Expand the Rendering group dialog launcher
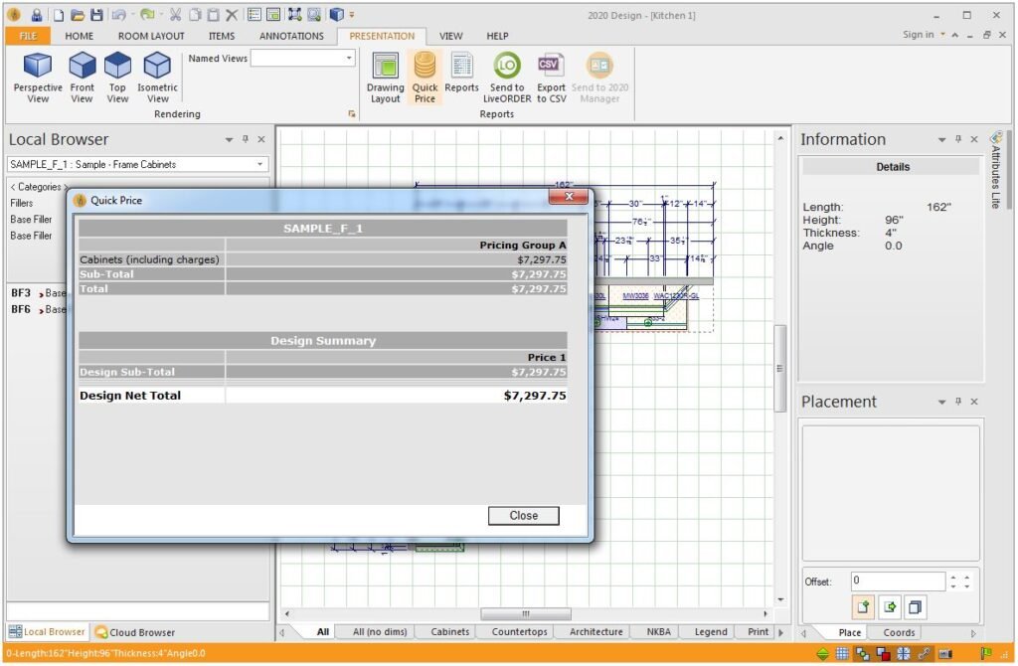 coord(352,114)
